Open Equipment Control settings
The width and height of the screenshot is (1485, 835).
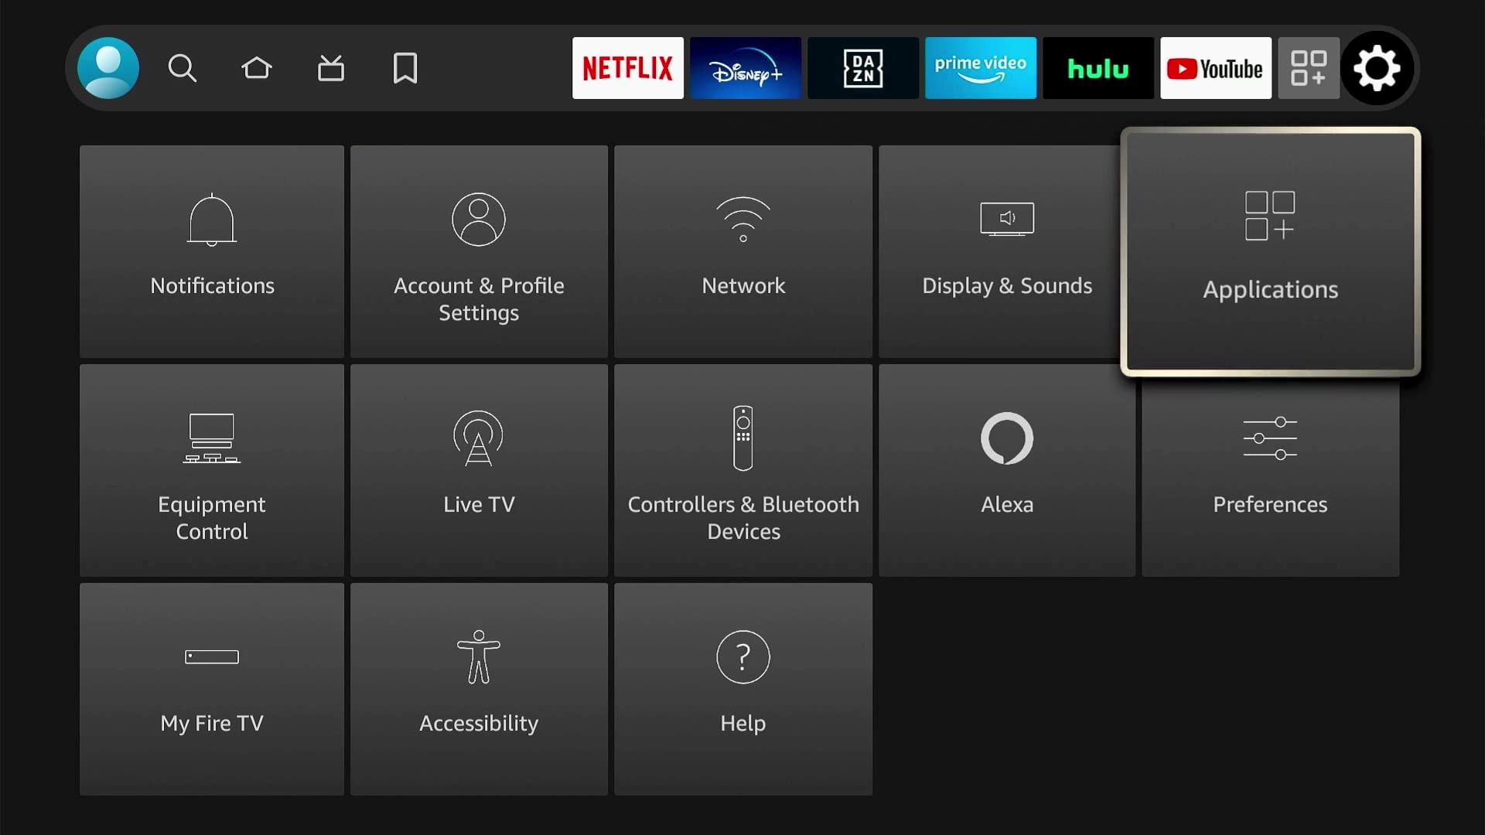tap(211, 470)
